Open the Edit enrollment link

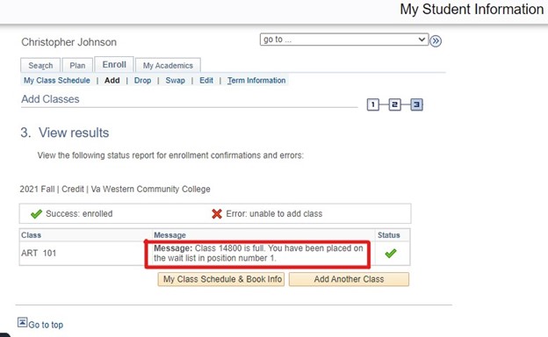[x=206, y=81]
